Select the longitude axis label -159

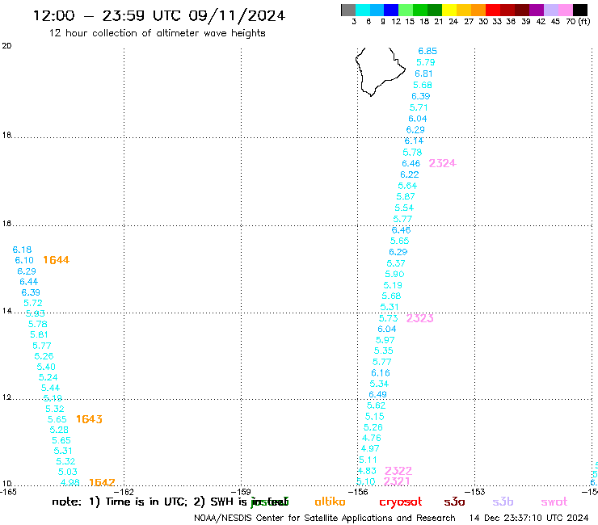242,492
